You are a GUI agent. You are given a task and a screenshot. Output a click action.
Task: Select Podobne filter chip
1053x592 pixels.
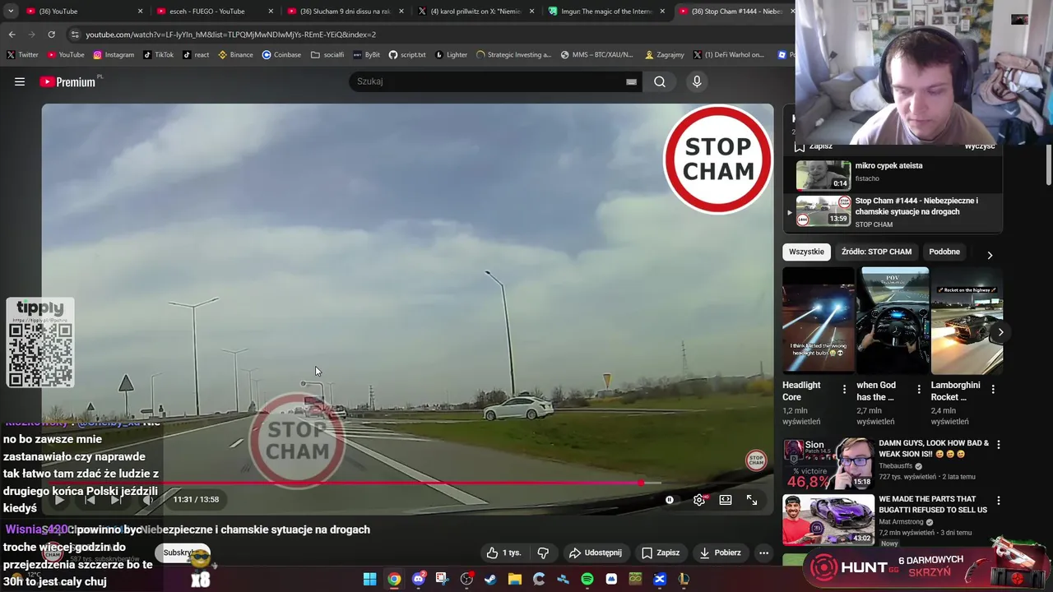[944, 252]
